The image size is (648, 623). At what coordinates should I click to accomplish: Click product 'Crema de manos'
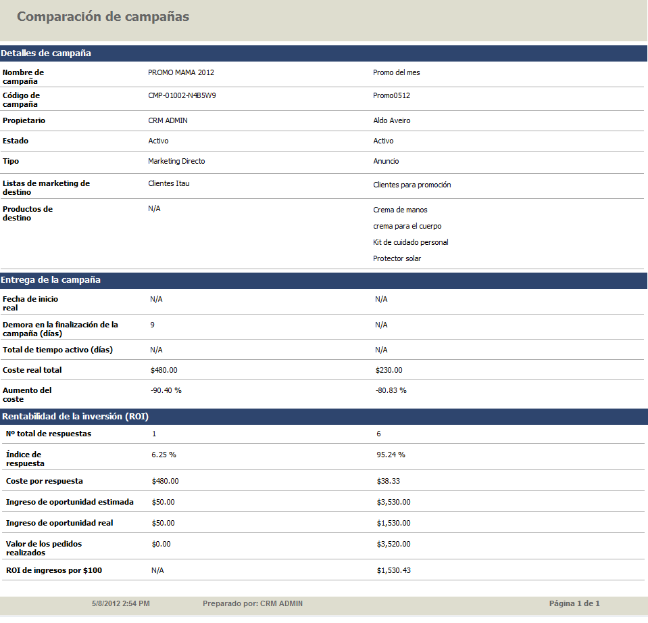(x=400, y=210)
